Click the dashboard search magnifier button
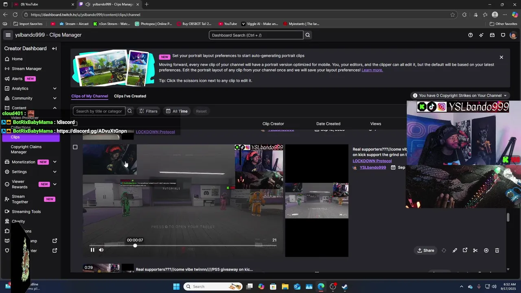The image size is (521, 293). pyautogui.click(x=308, y=35)
